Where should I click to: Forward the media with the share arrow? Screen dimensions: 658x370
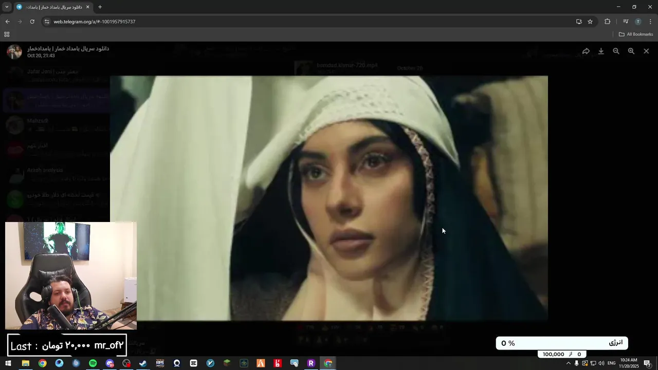click(x=586, y=51)
